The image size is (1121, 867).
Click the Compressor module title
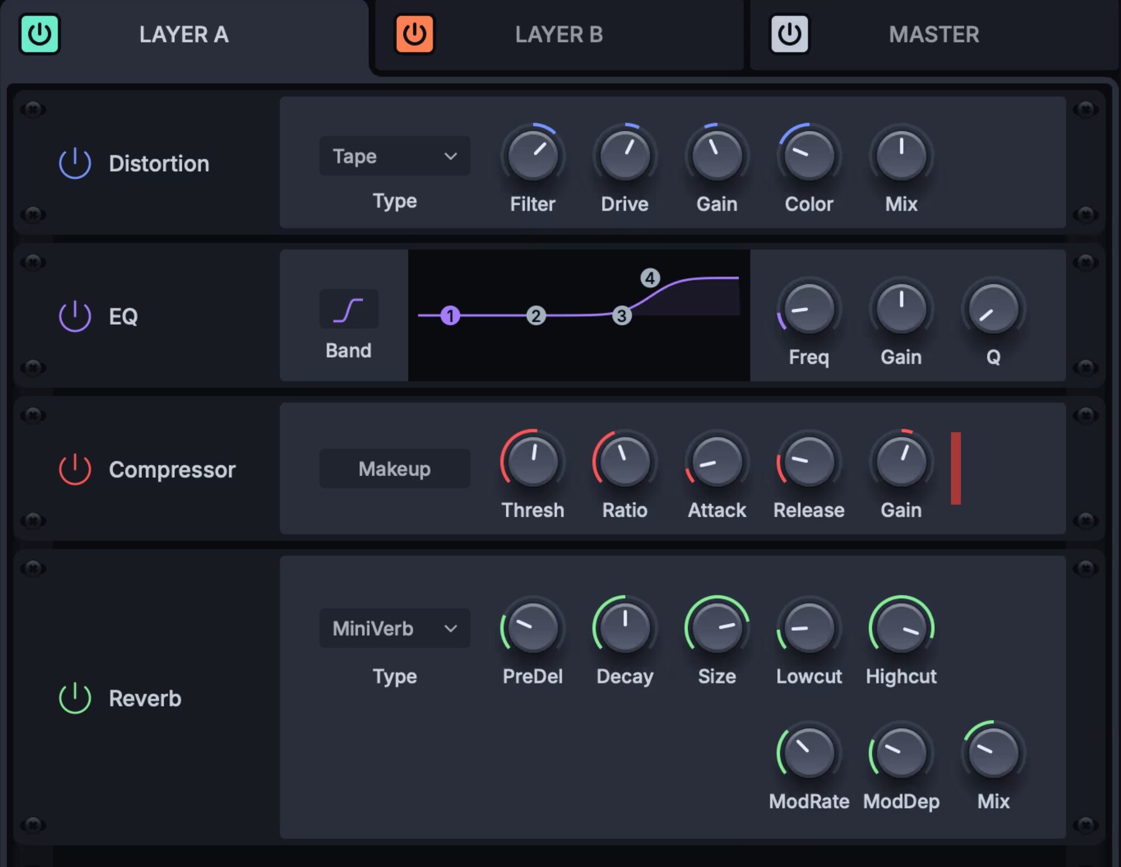[172, 470]
